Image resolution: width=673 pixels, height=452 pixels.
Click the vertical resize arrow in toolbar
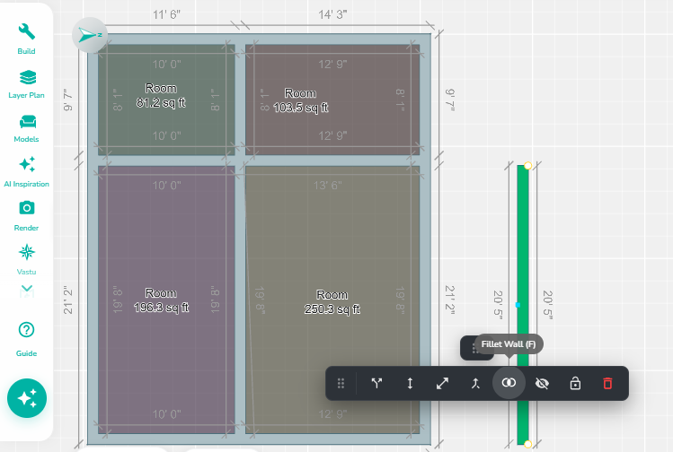410,383
